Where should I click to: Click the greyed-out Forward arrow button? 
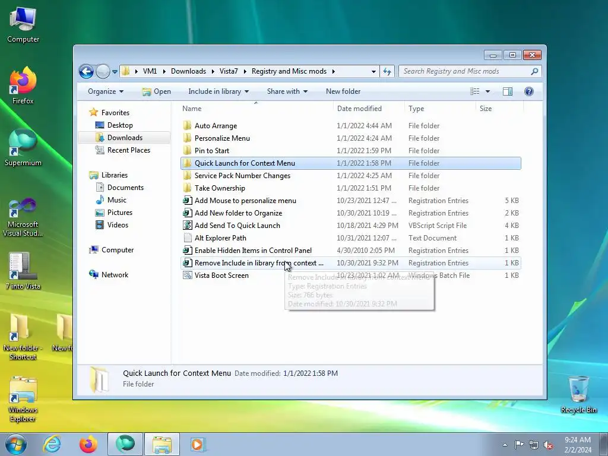click(103, 71)
